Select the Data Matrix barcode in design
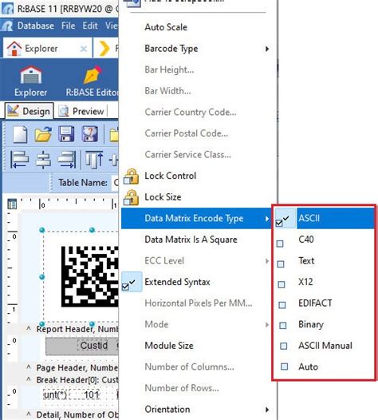 coord(89,276)
